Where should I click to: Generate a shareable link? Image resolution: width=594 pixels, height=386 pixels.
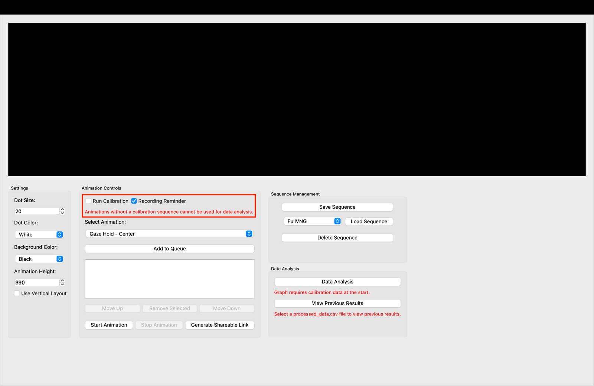pos(219,325)
